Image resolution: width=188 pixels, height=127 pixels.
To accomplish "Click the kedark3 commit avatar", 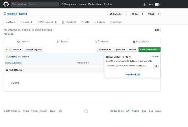I will [x=7, y=57].
